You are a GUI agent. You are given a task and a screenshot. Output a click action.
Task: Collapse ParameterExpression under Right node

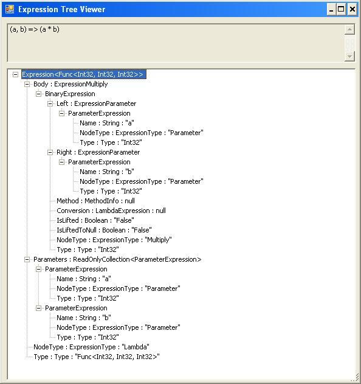[61, 162]
